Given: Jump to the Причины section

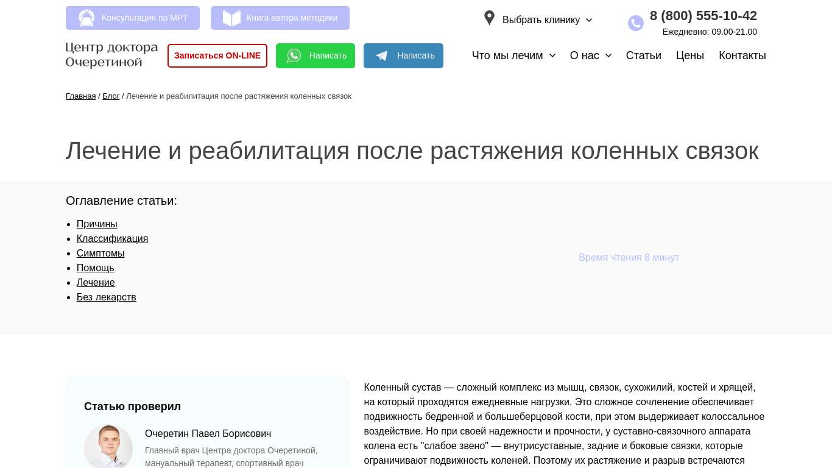Looking at the screenshot, I should point(97,224).
